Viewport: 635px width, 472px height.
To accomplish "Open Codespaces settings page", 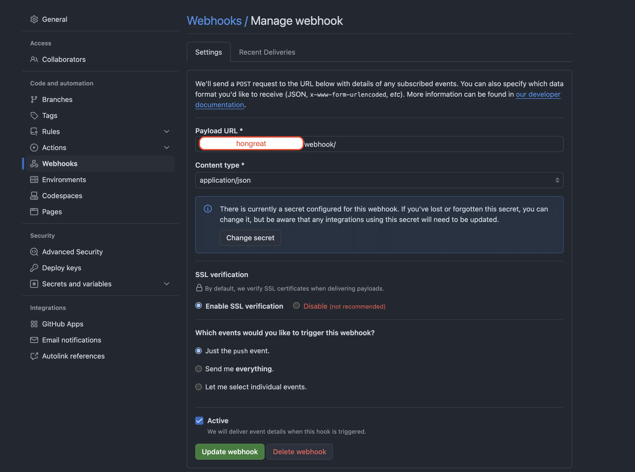I will pyautogui.click(x=100, y=195).
